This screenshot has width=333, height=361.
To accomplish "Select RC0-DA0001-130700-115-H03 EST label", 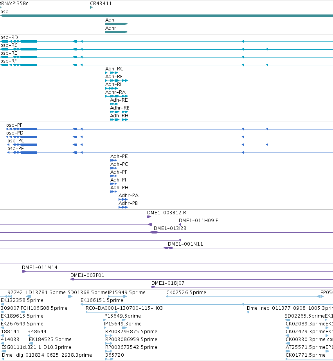I will pyautogui.click(x=124, y=308).
